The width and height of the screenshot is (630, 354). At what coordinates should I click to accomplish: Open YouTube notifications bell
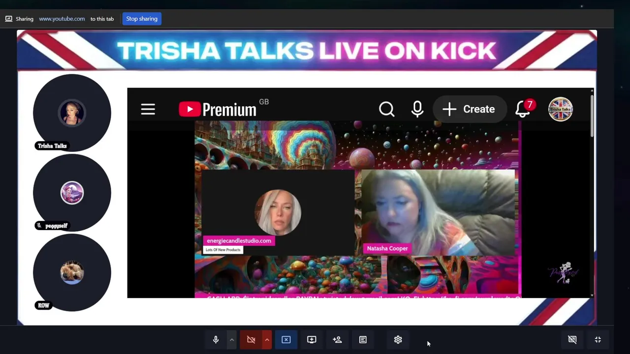tap(523, 109)
